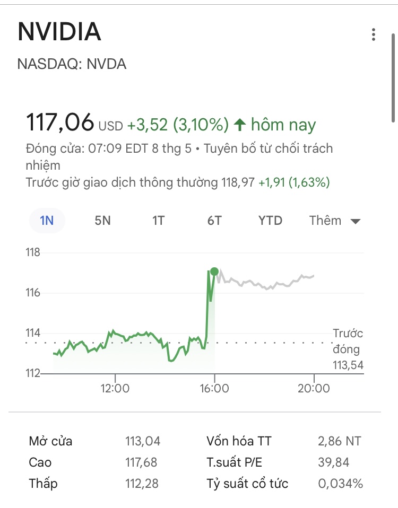
Task: Click the Thêm dropdown arrow
Action: click(356, 221)
